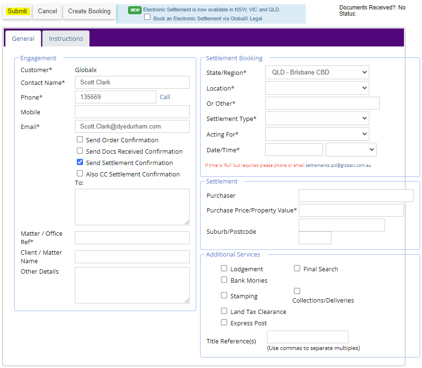
Task: Tick the Lodgement checkbox
Action: pos(224,268)
